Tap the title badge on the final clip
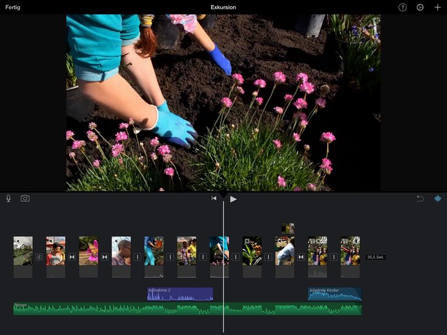 tap(345, 241)
